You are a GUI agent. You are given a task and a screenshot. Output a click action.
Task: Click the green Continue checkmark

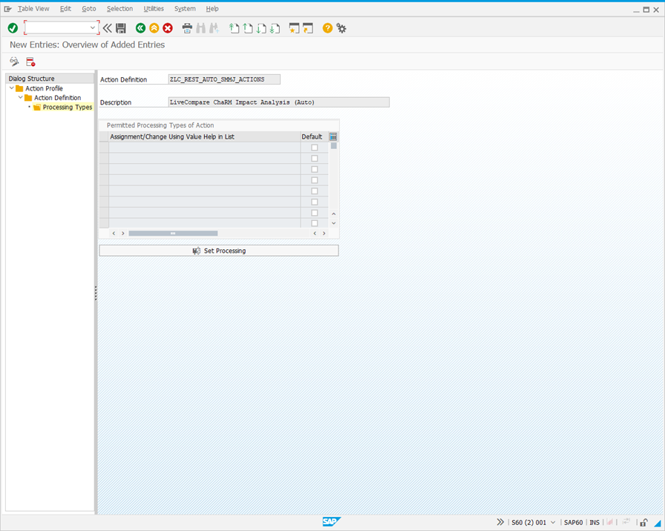[13, 28]
